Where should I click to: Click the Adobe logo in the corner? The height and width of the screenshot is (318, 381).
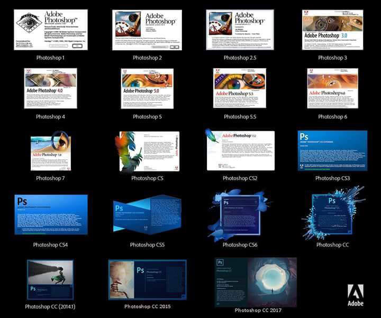[x=356, y=295]
